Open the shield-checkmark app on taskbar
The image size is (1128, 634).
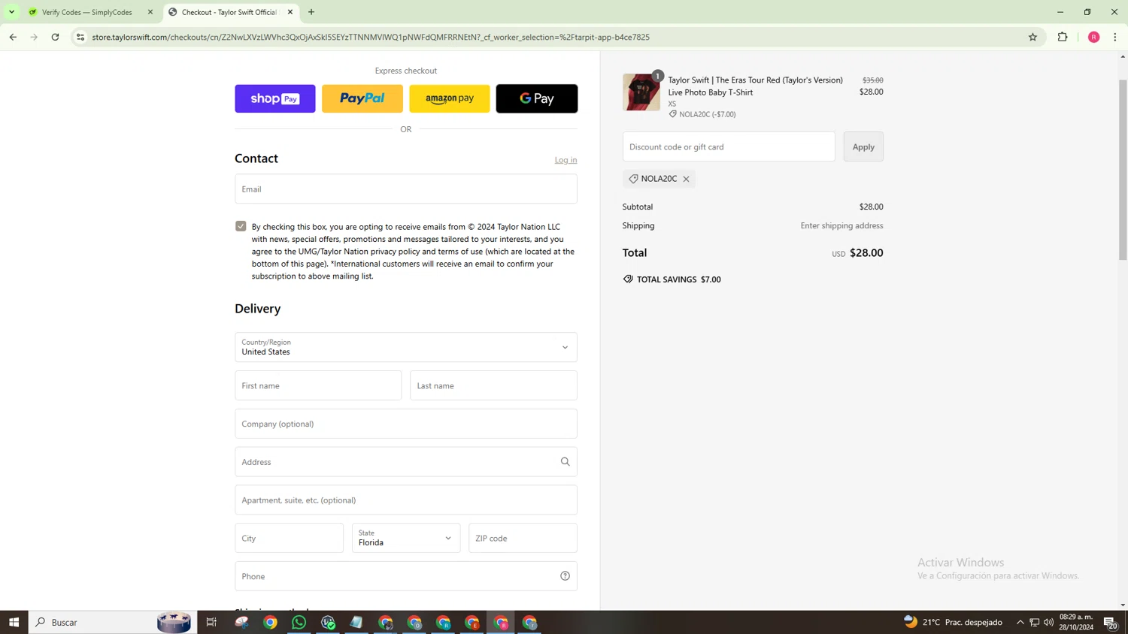coord(328,622)
